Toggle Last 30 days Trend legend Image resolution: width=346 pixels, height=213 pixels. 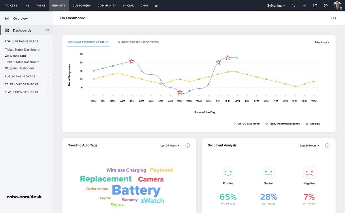[x=247, y=124]
